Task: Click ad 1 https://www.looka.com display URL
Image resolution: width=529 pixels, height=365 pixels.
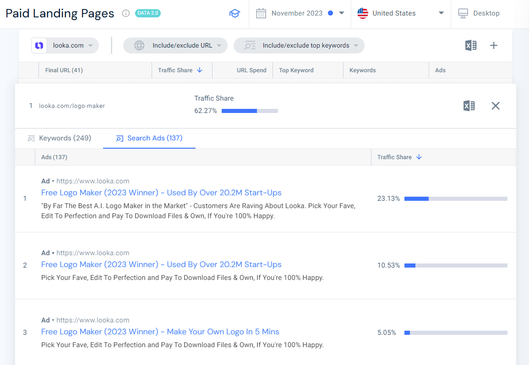Action: [93, 181]
